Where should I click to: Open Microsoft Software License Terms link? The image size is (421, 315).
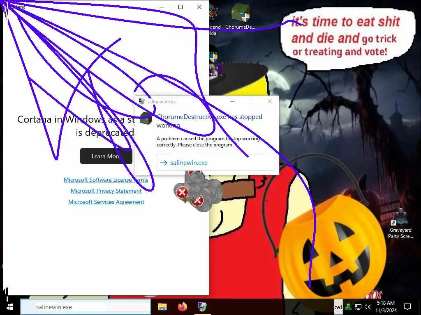click(106, 180)
